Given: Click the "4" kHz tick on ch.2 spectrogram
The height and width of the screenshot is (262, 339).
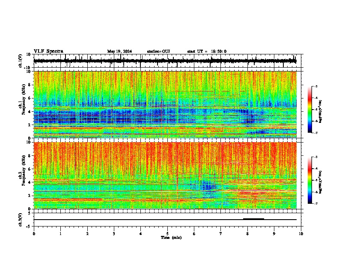Looking at the screenshot, I should [30, 182].
